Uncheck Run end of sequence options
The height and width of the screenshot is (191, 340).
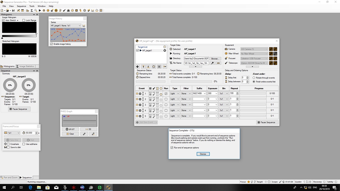[x=172, y=148]
